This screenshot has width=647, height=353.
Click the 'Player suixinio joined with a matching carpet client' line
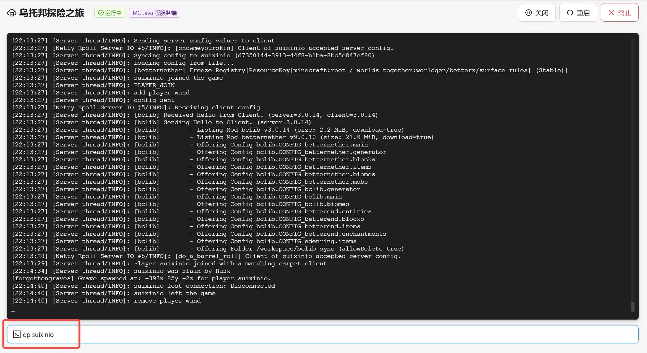tap(169, 264)
